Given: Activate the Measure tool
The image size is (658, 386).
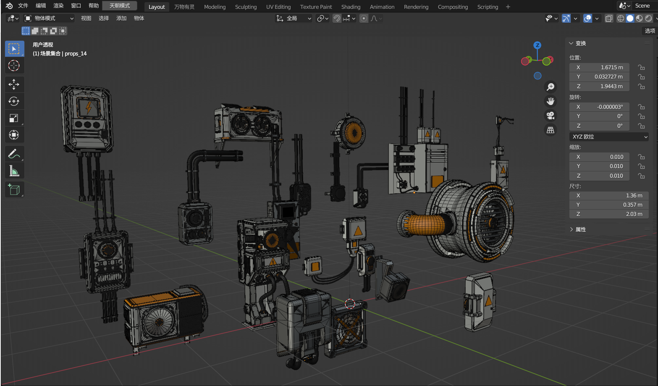Looking at the screenshot, I should 14,171.
